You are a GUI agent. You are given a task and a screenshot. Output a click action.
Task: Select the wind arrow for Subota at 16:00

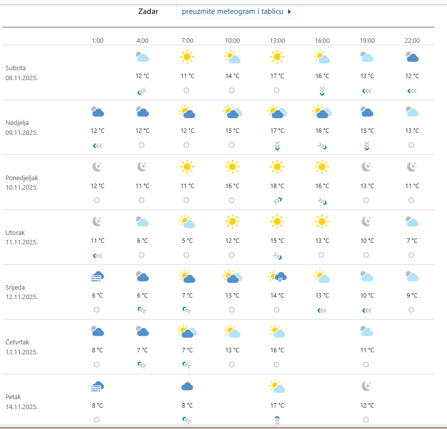(322, 91)
